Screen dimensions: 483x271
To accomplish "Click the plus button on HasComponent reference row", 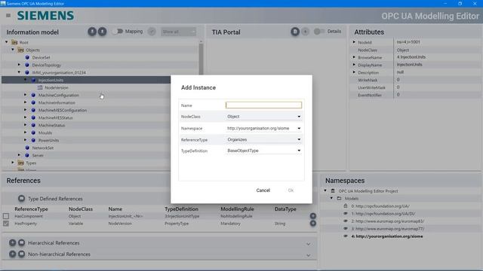I will coord(313,216).
